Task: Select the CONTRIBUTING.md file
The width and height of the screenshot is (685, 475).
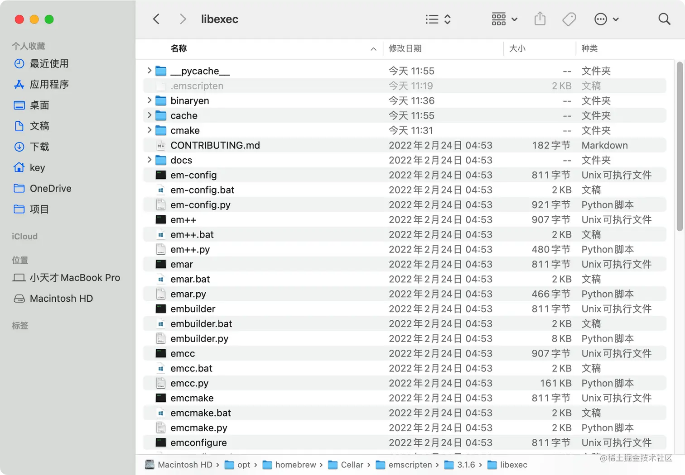Action: 215,145
